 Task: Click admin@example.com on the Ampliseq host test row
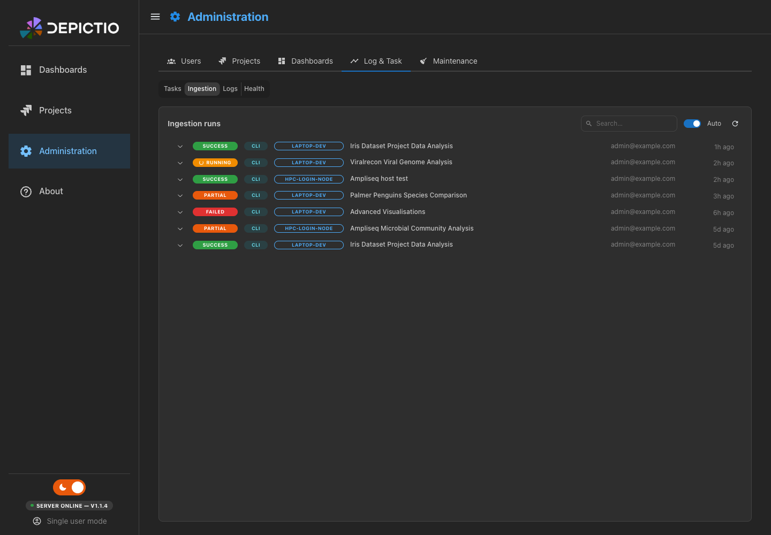643,179
